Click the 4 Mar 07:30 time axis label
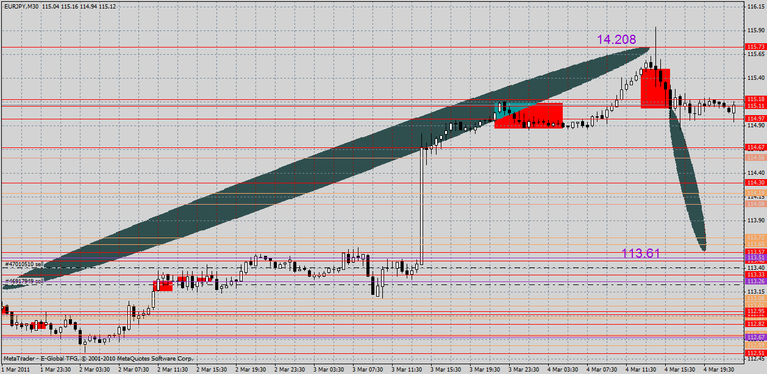The width and height of the screenshot is (767, 374). [602, 368]
